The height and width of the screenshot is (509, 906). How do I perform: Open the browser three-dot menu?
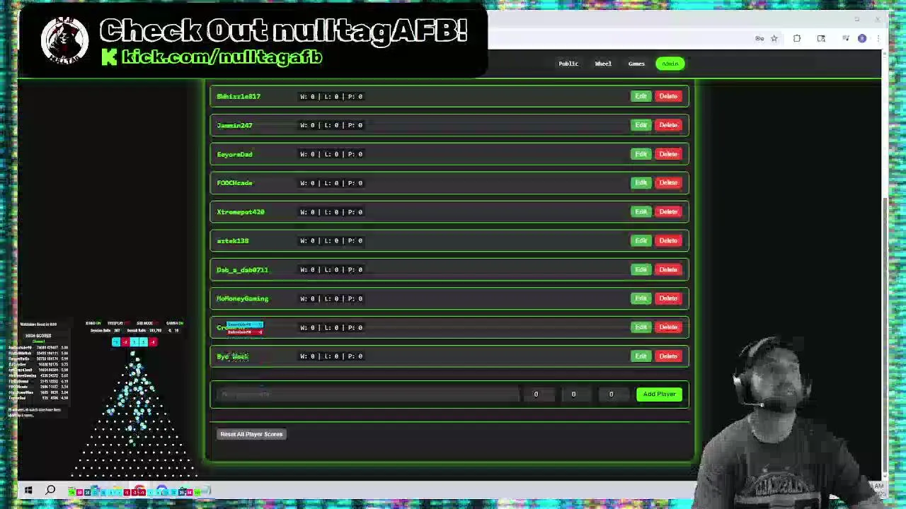[878, 39]
